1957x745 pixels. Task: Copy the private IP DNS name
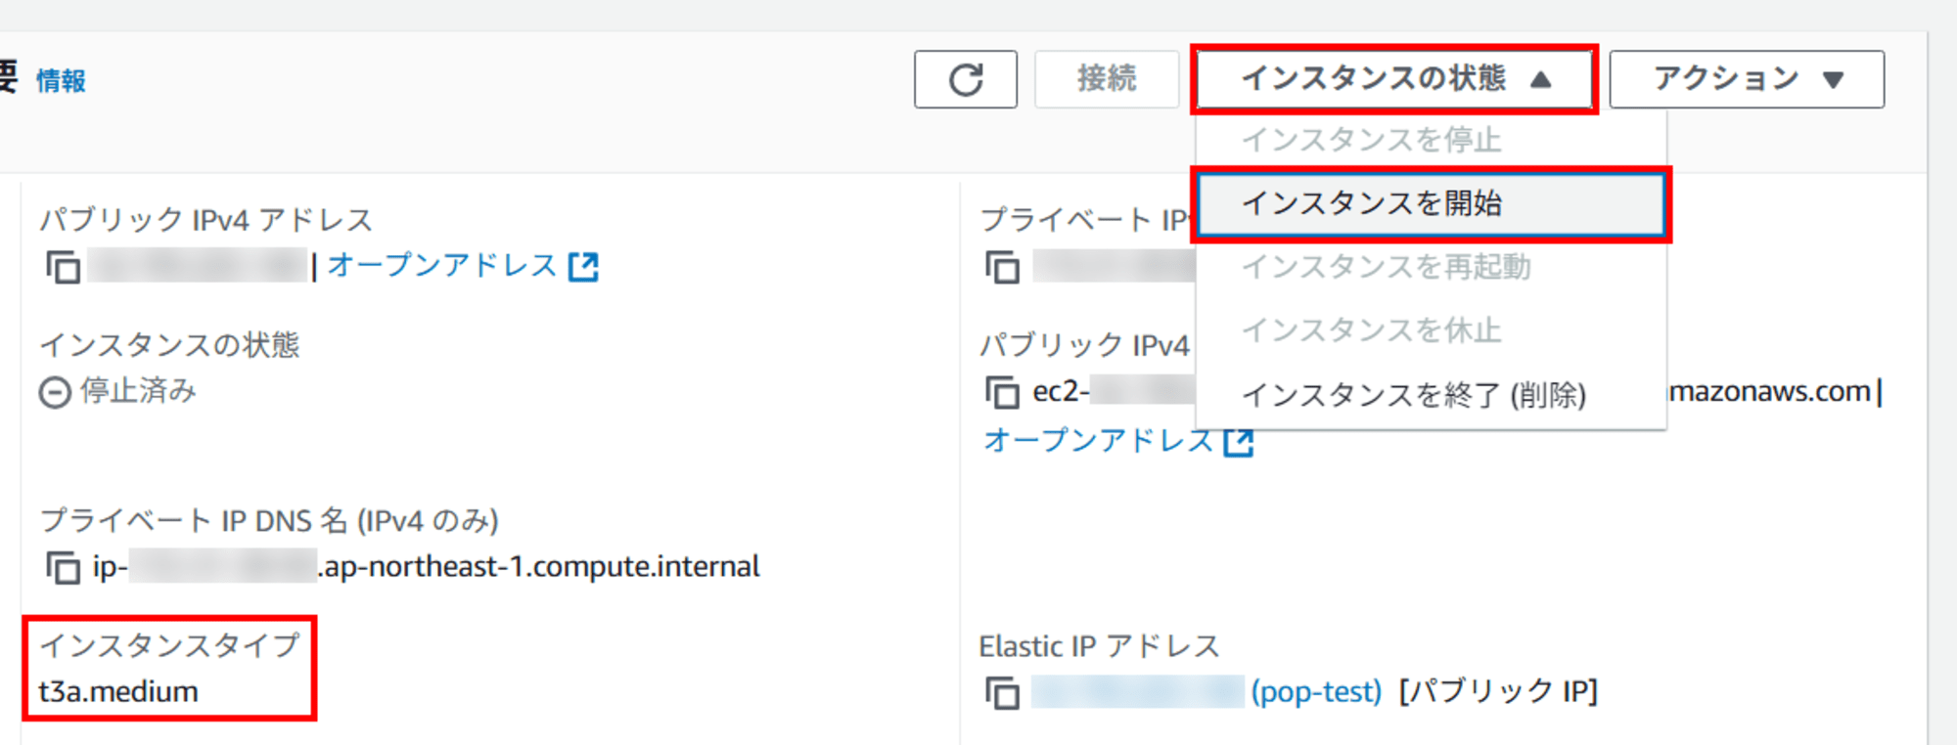[x=64, y=567]
